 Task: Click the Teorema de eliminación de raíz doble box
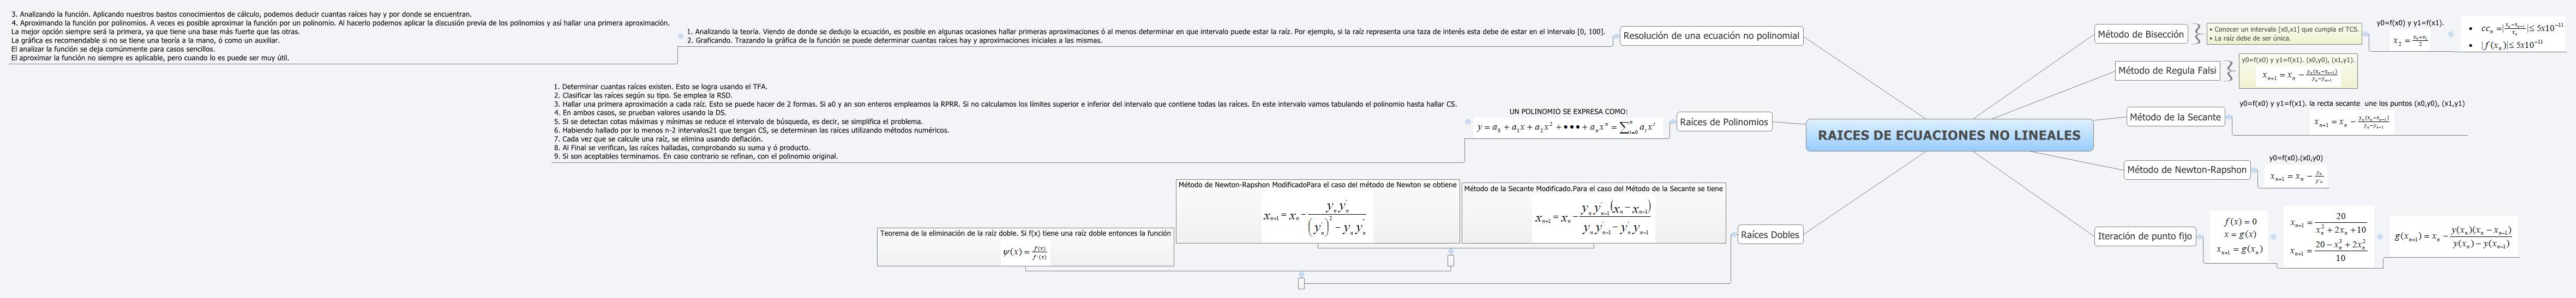pos(1025,247)
